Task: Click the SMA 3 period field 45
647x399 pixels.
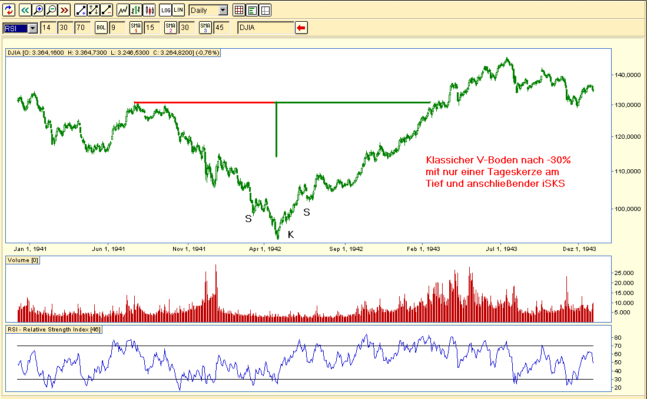Action: tap(221, 28)
